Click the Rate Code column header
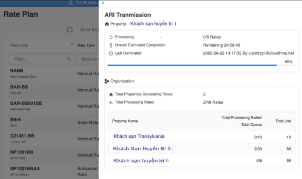Viewport: 302px width, 179px height. point(19,45)
